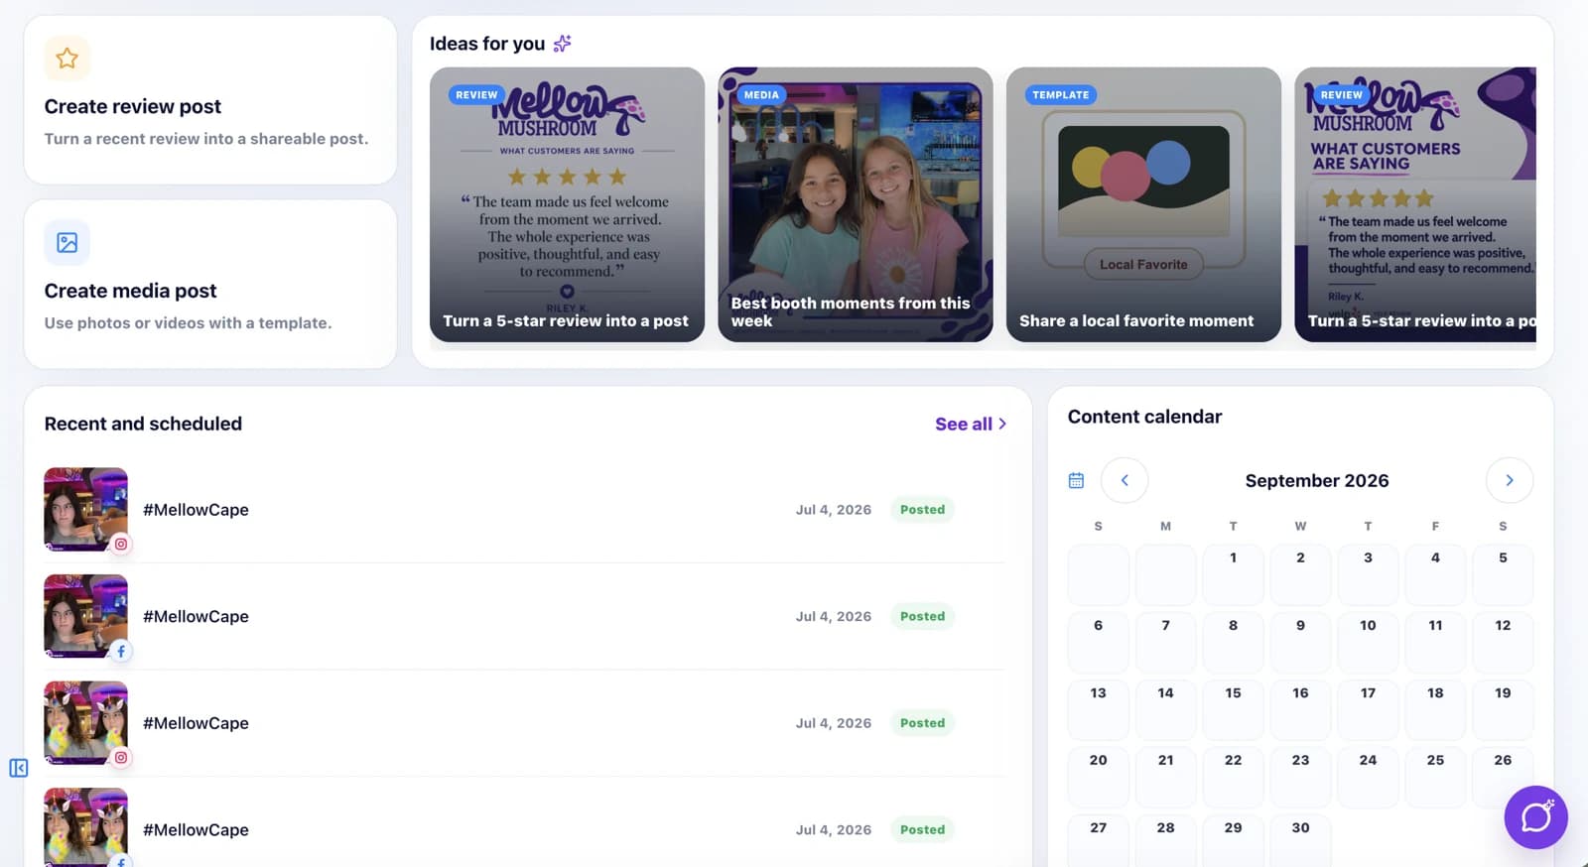Go to next month in content calendar
The image size is (1588, 867).
[1510, 480]
